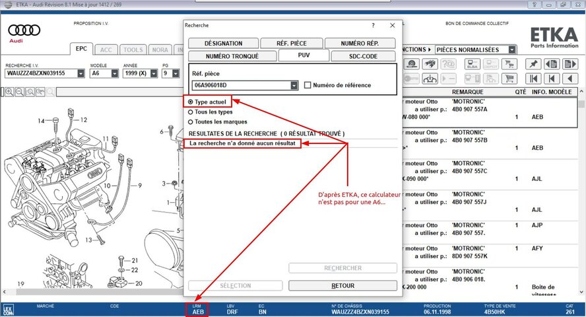Switch to the DÉSIGNATION search tab
Viewport: 586px width, 317px height.
(223, 44)
